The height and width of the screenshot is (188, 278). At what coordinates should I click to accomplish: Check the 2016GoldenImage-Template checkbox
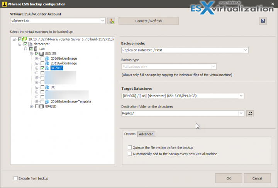point(42,101)
